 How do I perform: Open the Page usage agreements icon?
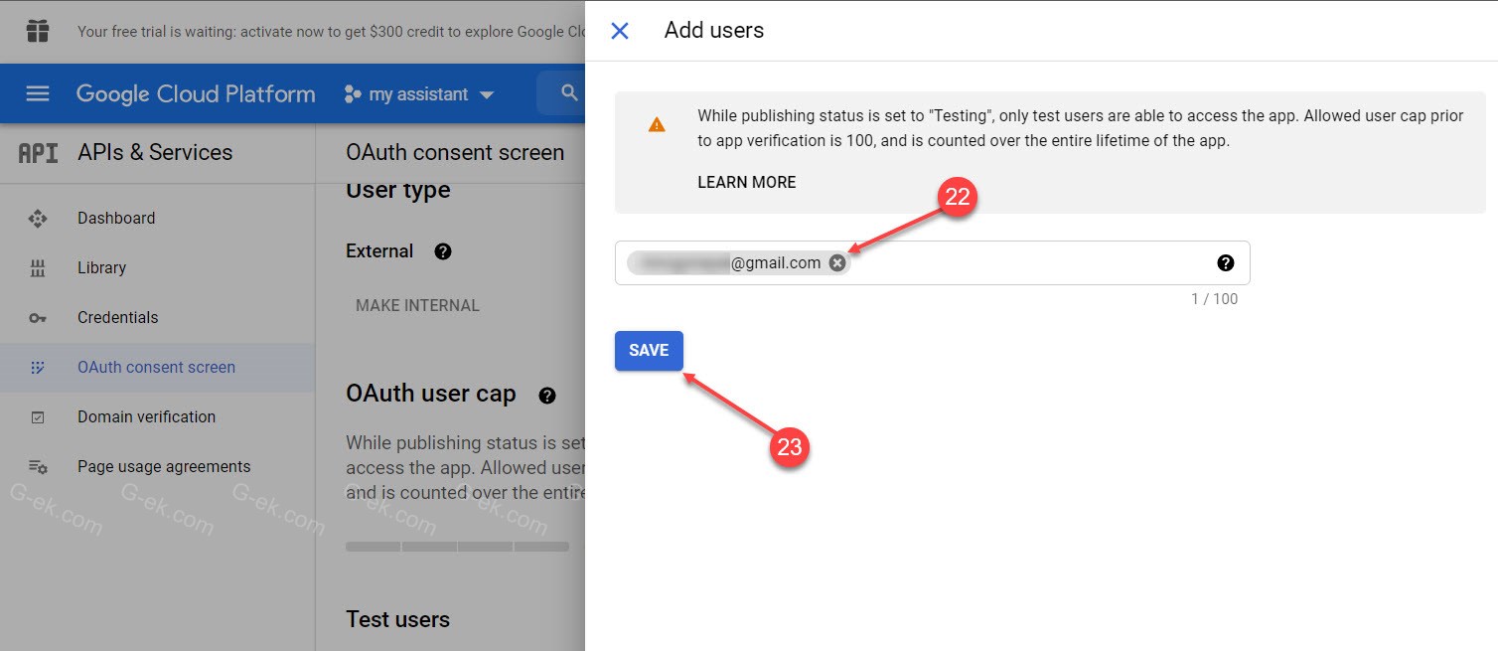pyautogui.click(x=38, y=466)
